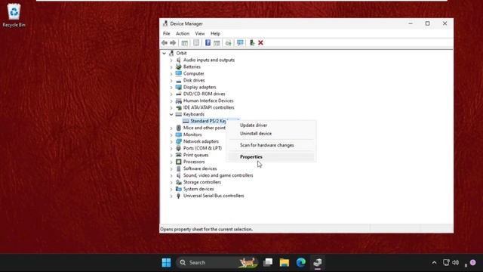This screenshot has width=483, height=272.
Task: Launch File Explorer from the taskbar
Action: (285, 262)
